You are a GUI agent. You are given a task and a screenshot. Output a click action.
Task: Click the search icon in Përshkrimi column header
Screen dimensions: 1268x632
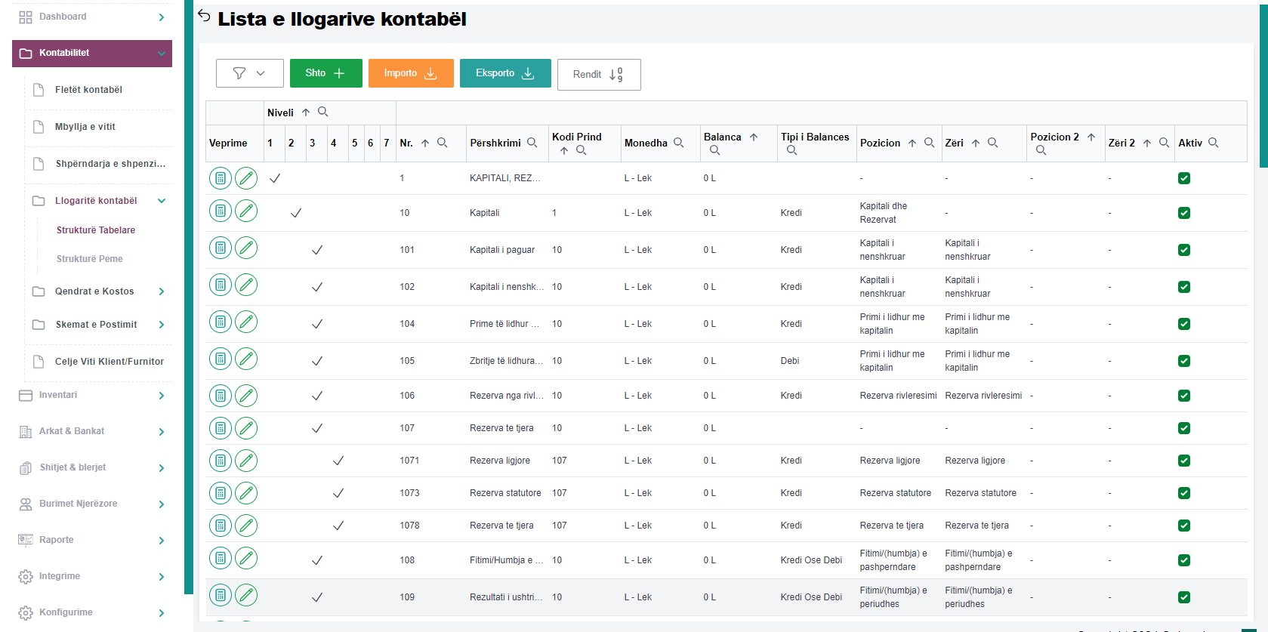[x=532, y=142]
